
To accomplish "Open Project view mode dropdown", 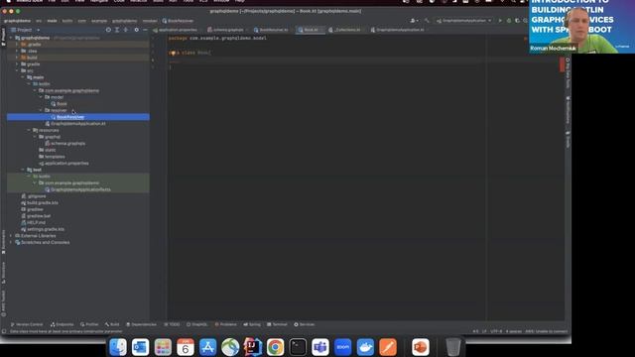I will pyautogui.click(x=26, y=30).
